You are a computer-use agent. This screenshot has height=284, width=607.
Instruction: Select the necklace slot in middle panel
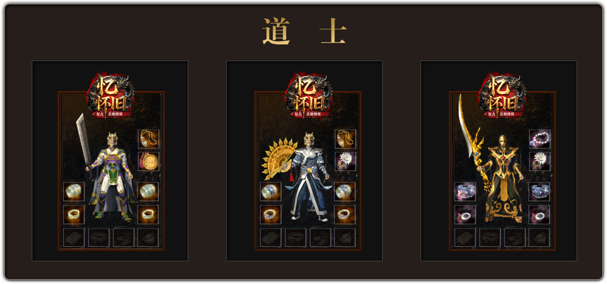tap(345, 139)
